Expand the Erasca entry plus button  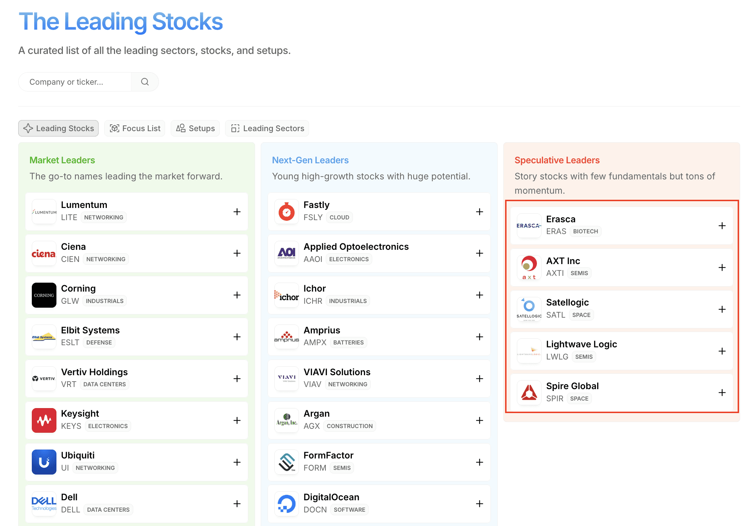(722, 226)
